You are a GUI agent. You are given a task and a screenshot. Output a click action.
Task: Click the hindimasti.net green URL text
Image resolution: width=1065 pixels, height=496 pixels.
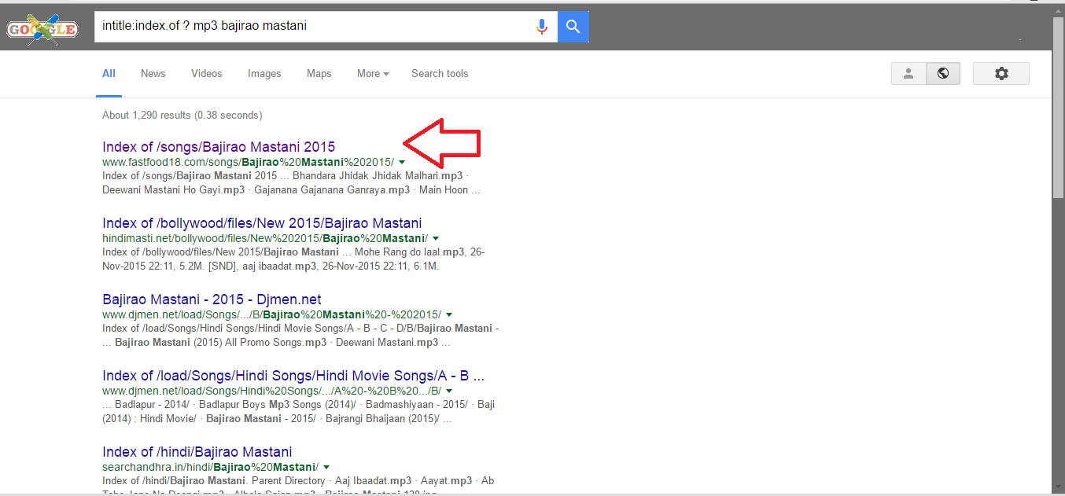pyautogui.click(x=265, y=238)
